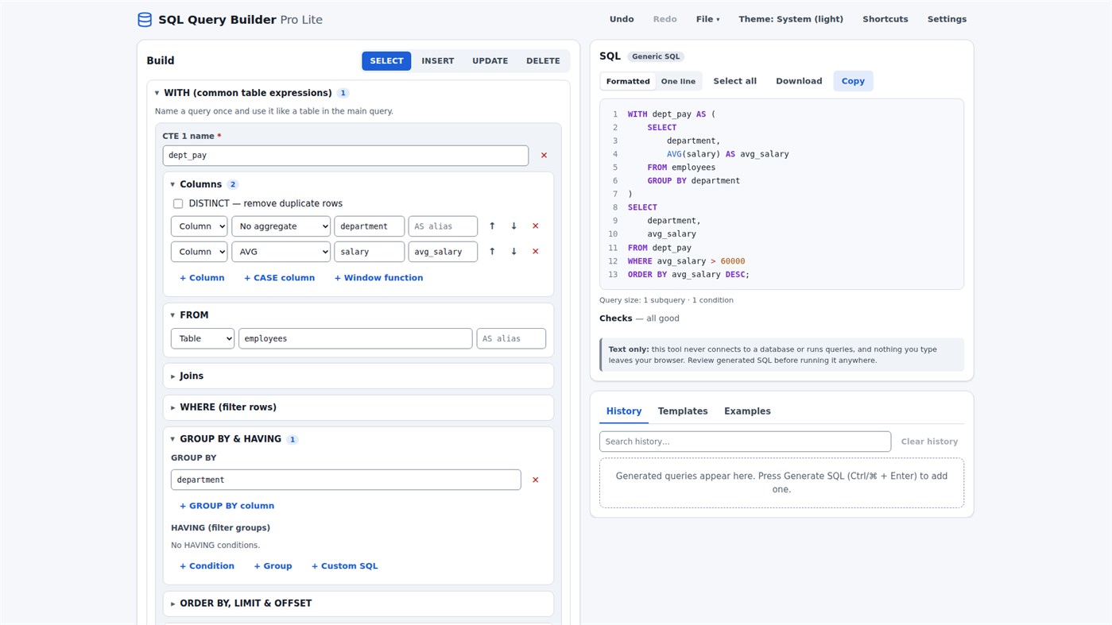Switch output to One line view
This screenshot has height=625, width=1112.
click(678, 81)
